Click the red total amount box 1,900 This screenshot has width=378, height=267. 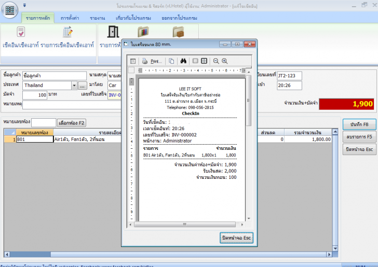(346, 104)
